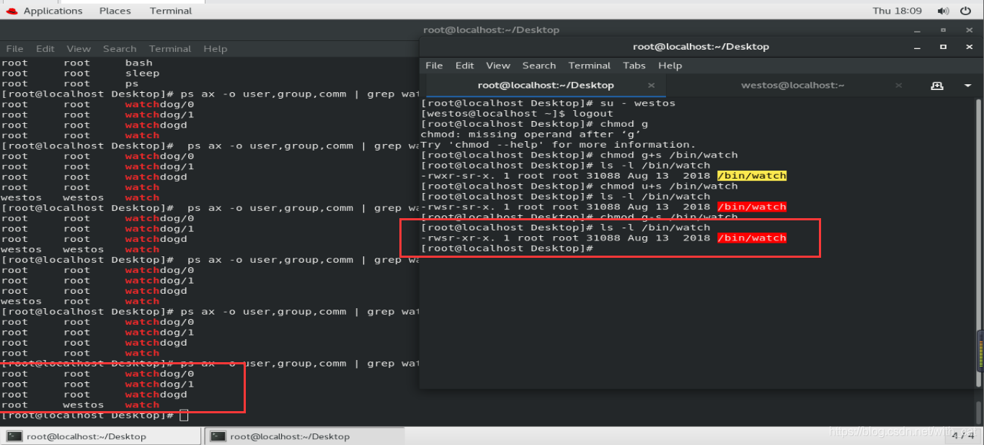
Task: Open Tabs menu in front terminal window
Action: 634,66
